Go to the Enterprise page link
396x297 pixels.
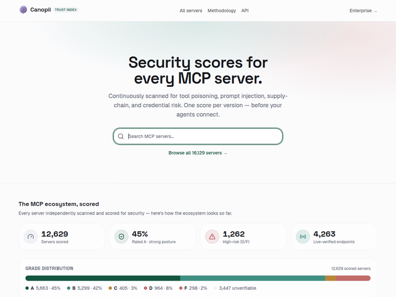(x=363, y=10)
